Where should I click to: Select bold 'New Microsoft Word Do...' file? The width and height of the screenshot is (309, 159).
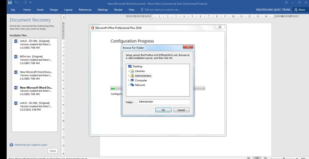(35, 91)
